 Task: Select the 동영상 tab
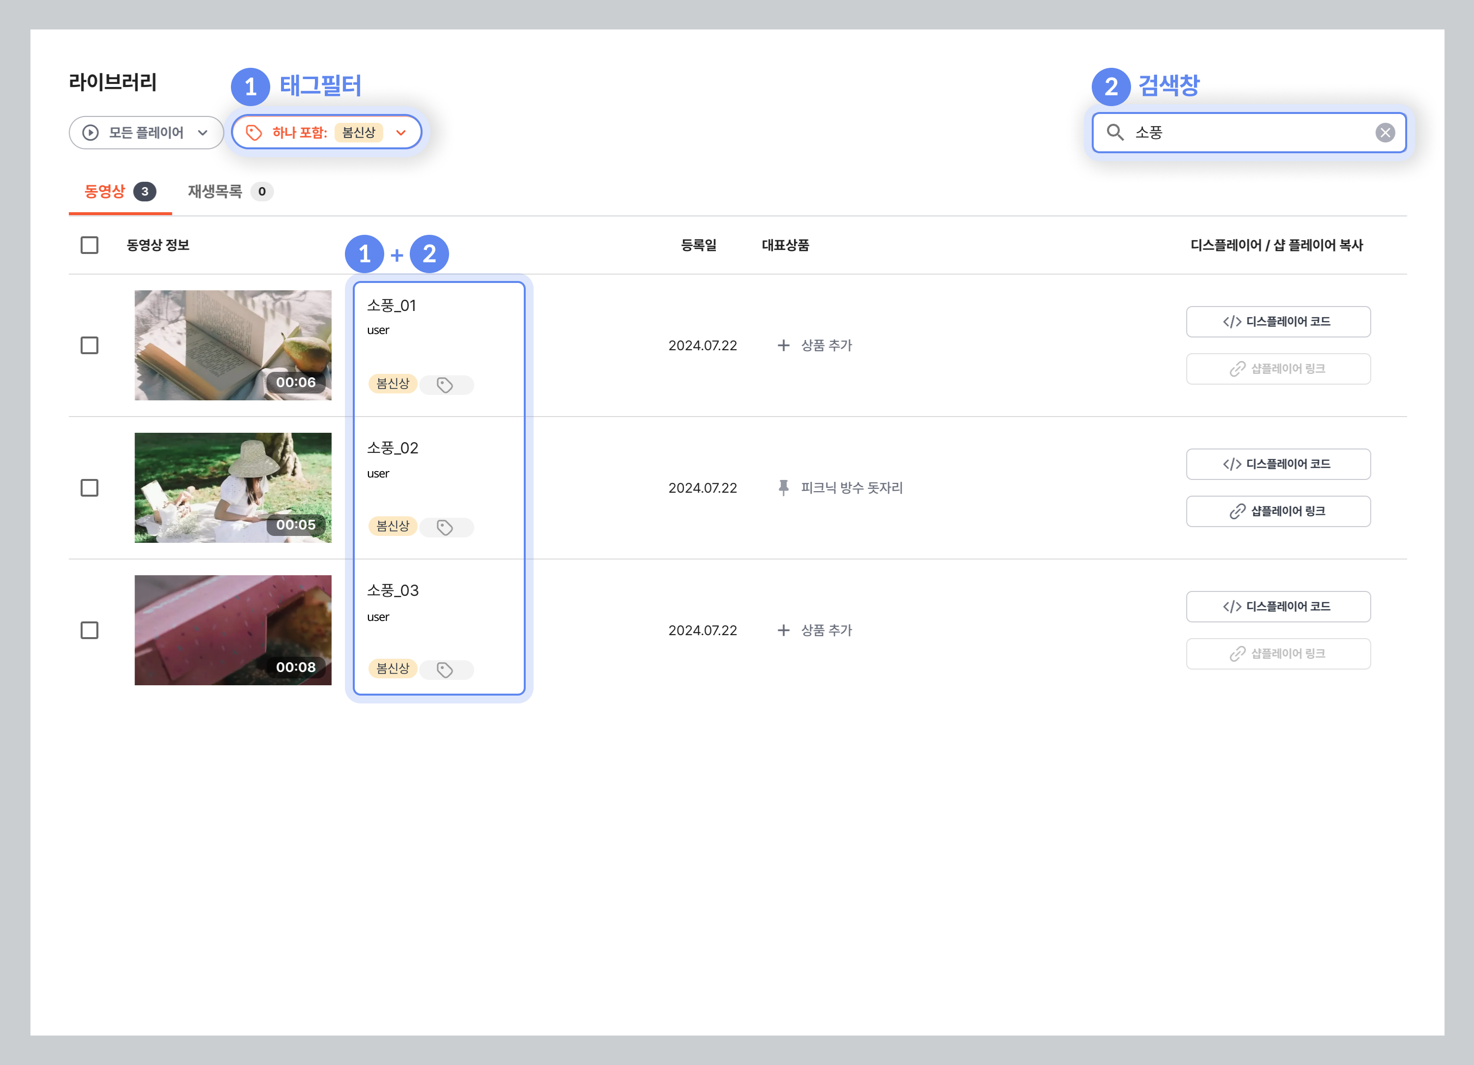[x=120, y=192]
